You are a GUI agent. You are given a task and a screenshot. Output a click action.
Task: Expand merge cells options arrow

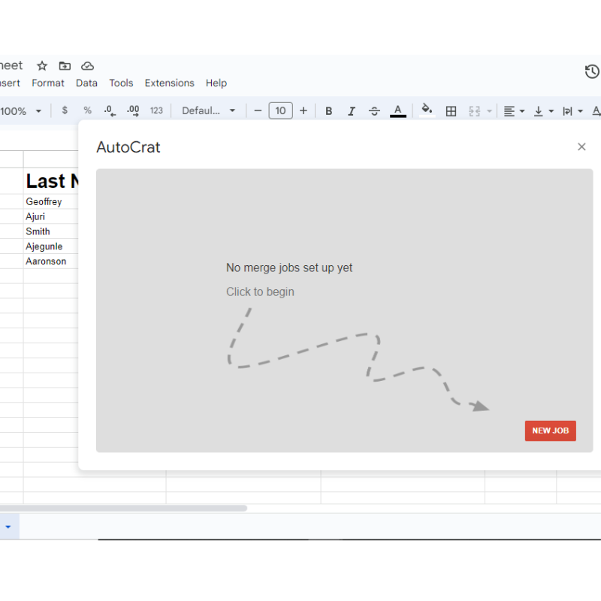tap(489, 111)
